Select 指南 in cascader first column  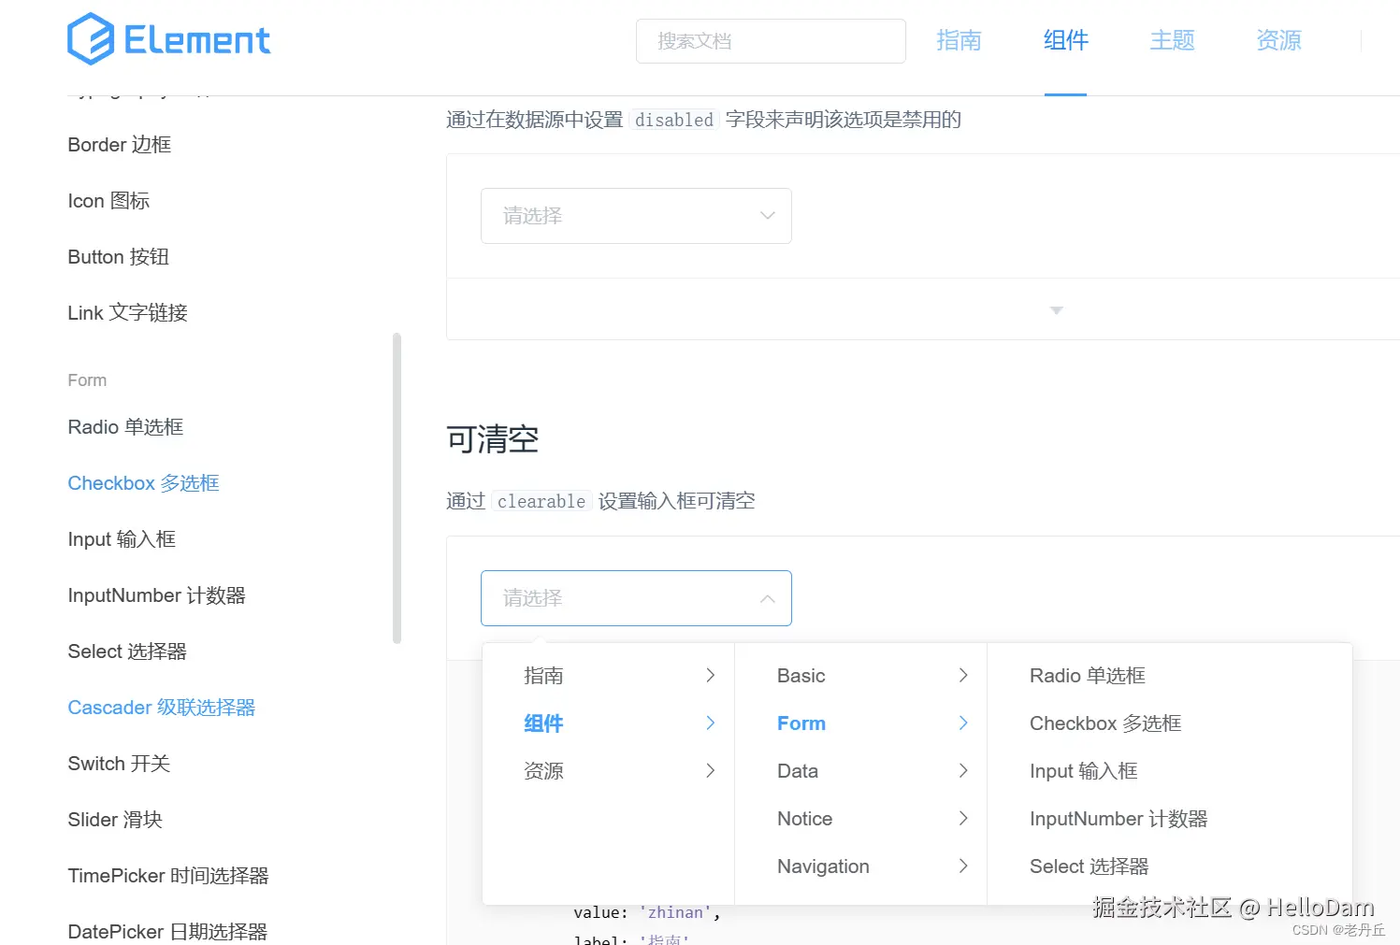click(543, 676)
